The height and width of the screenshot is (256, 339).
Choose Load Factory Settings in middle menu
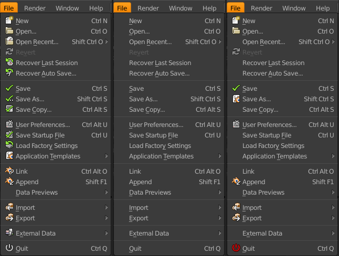pos(169,146)
